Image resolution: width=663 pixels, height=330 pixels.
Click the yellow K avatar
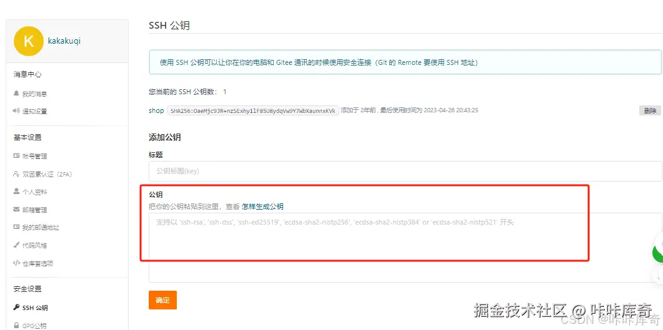point(28,41)
